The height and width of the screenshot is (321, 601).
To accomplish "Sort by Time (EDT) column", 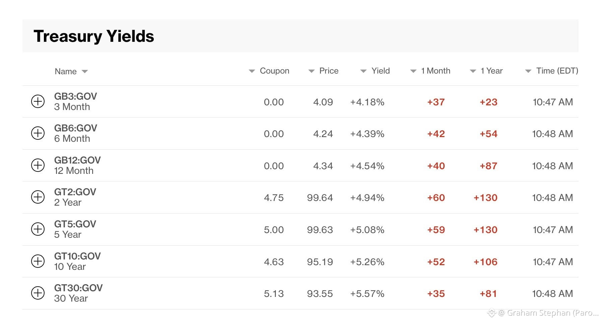I will point(552,71).
